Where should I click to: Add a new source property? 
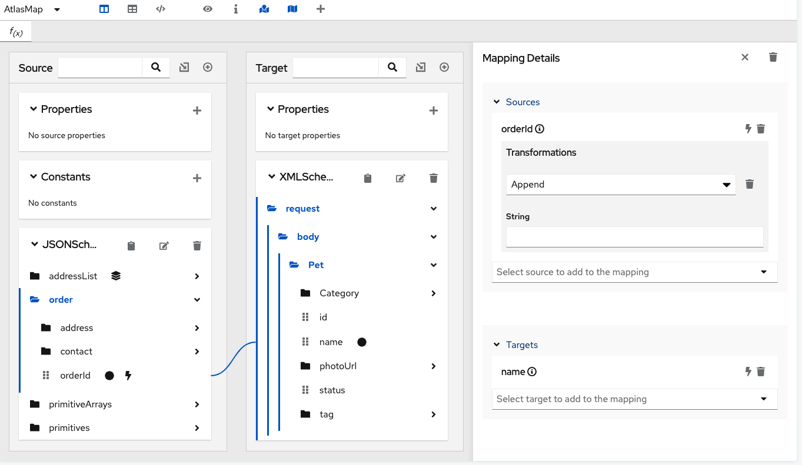tap(197, 109)
